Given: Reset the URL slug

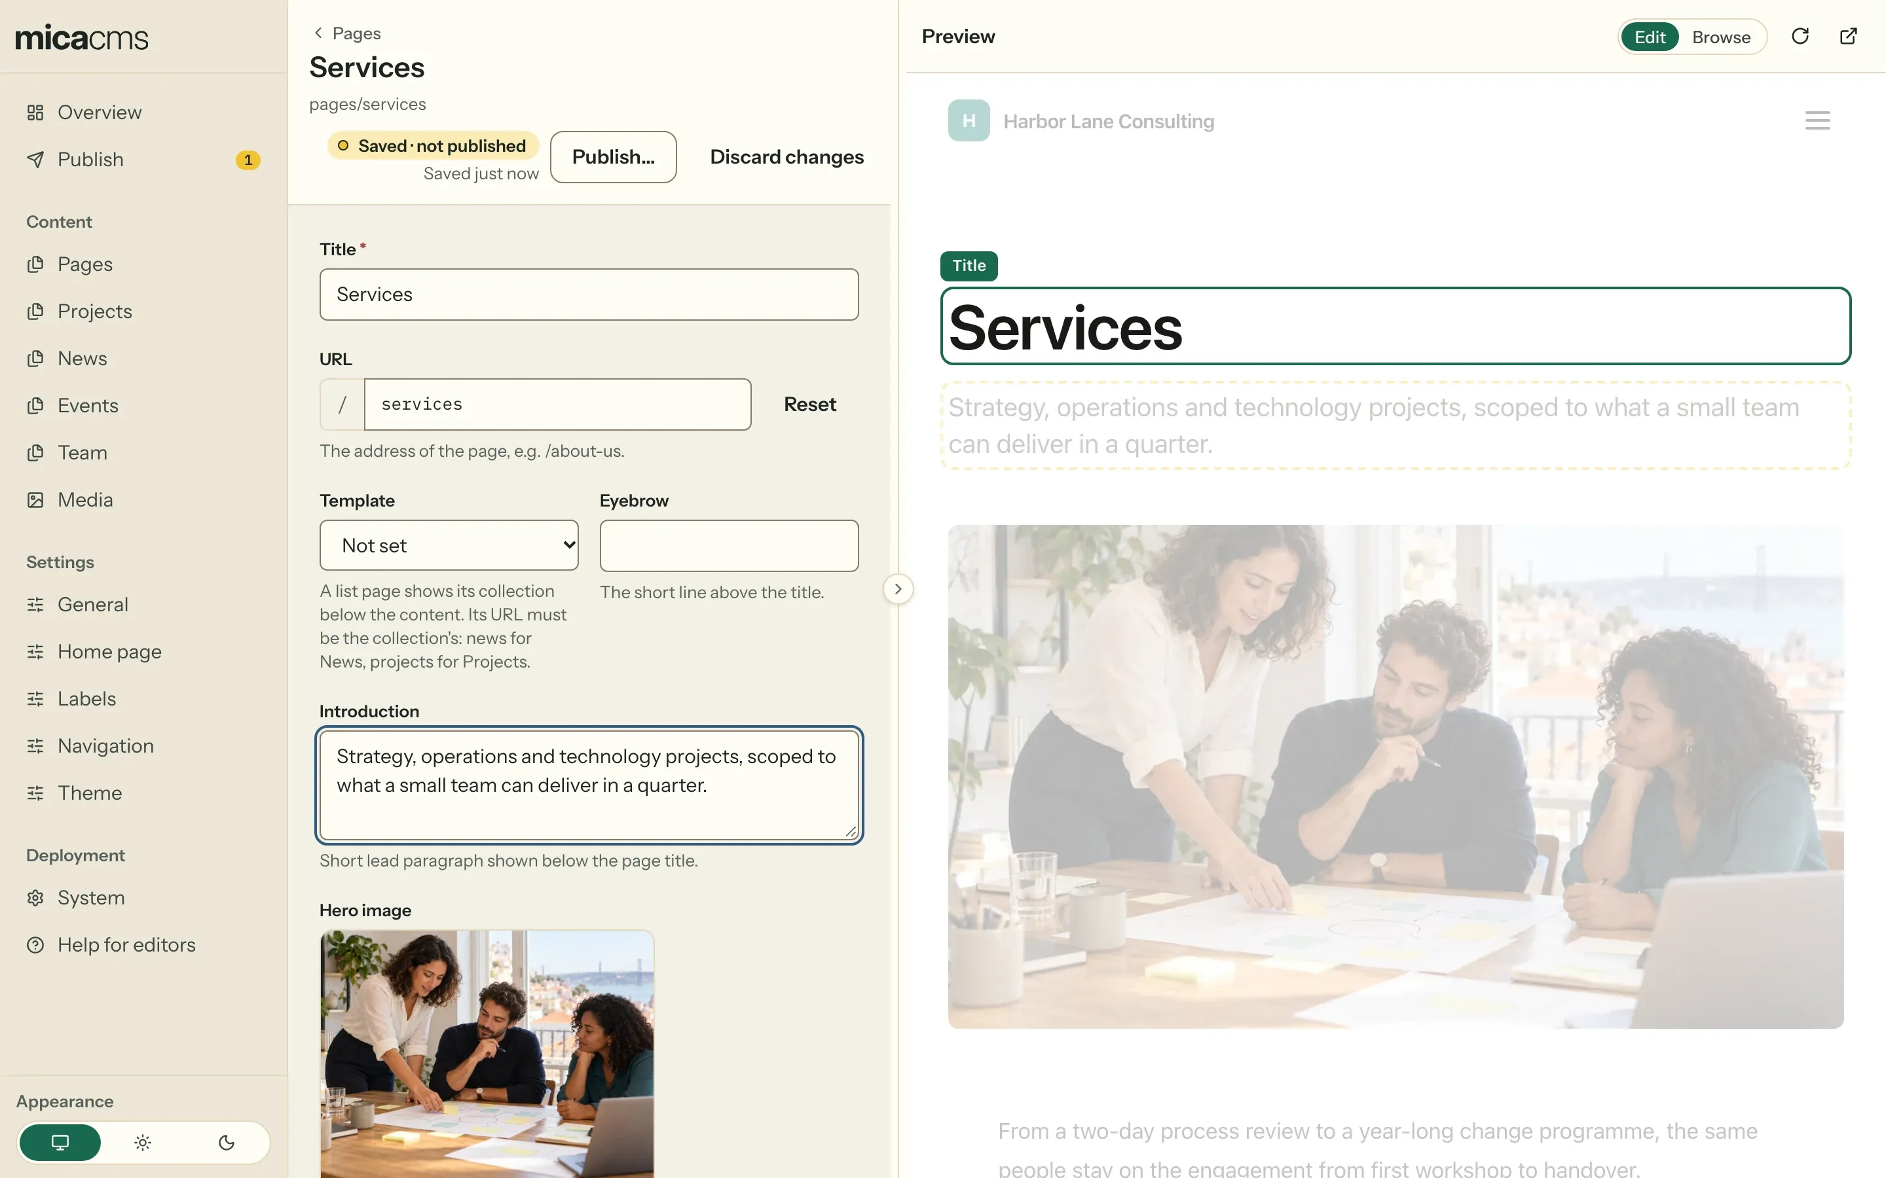Looking at the screenshot, I should 809,404.
